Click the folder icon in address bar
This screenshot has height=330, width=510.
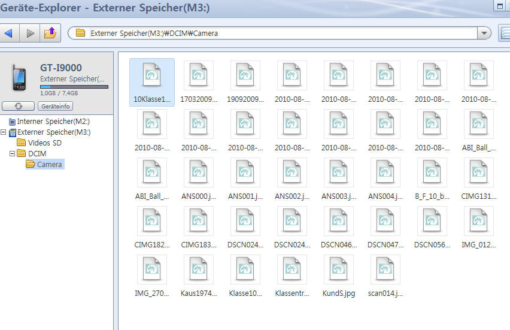tap(80, 33)
